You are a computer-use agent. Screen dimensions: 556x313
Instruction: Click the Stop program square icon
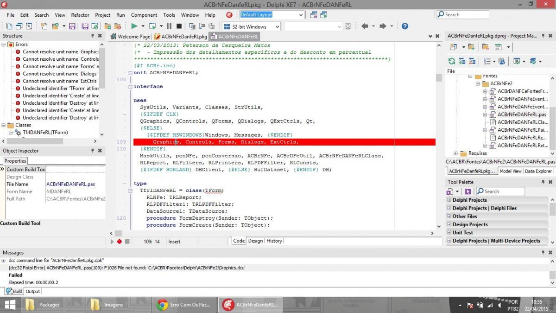(179, 26)
